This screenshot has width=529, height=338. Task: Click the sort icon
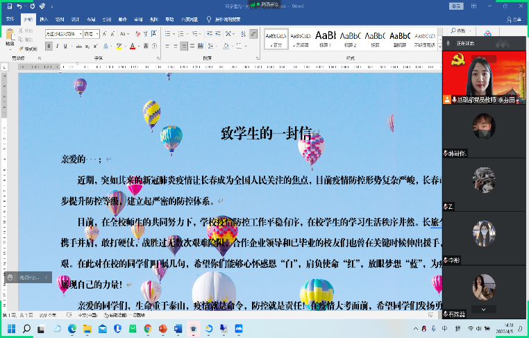click(x=244, y=34)
